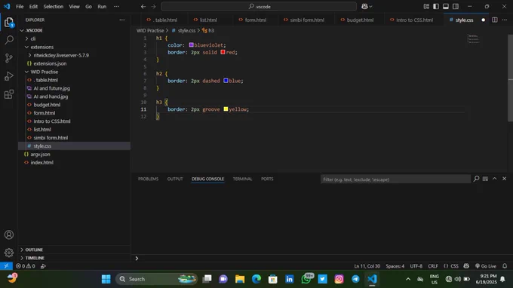Open simbi form.html in explorer

point(51,138)
